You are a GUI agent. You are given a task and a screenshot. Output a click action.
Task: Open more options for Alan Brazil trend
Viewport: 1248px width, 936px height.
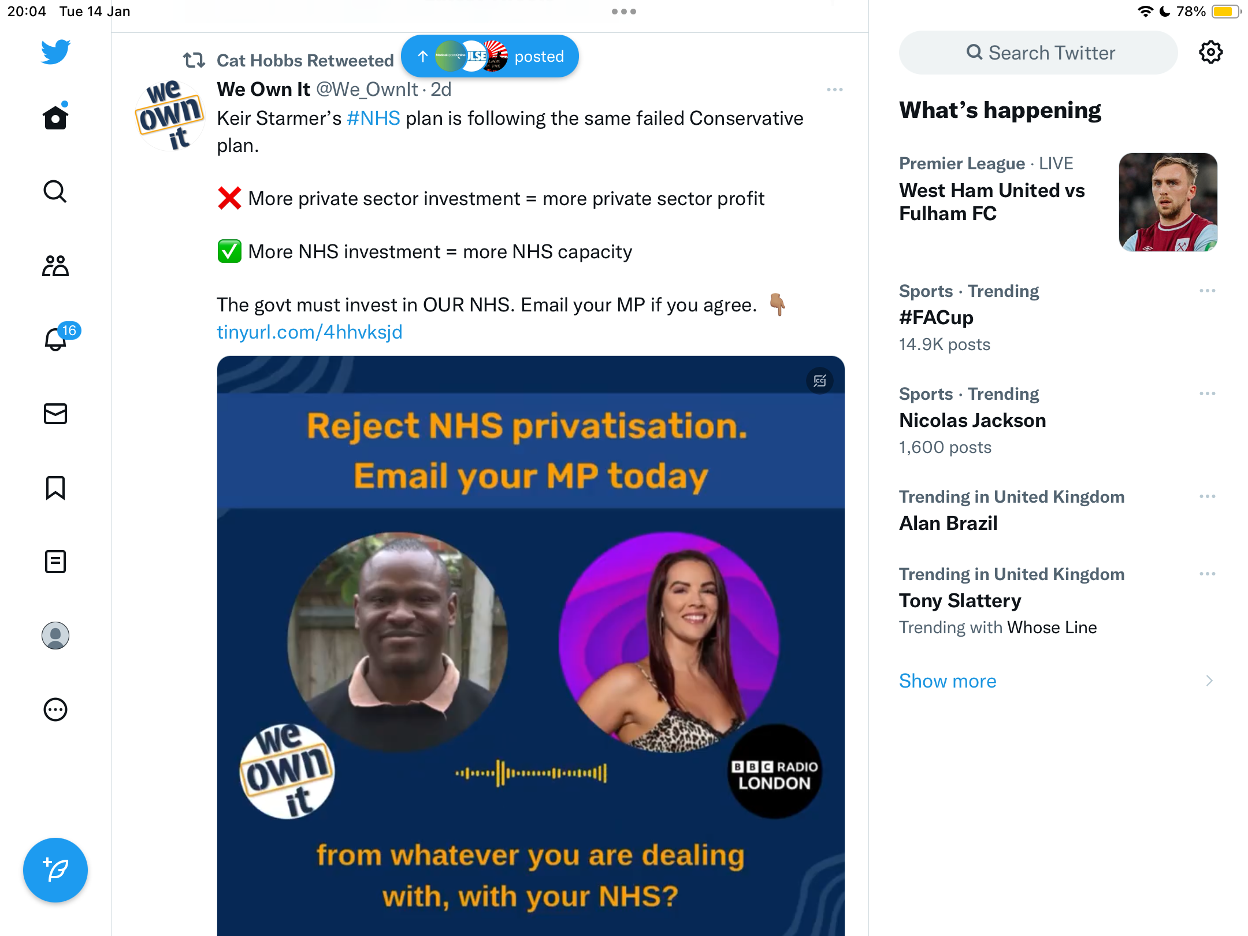(1207, 496)
